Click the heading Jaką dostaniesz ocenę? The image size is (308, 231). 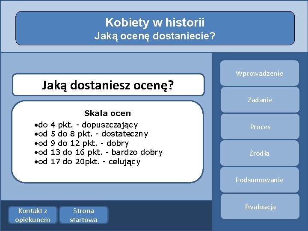point(108,85)
